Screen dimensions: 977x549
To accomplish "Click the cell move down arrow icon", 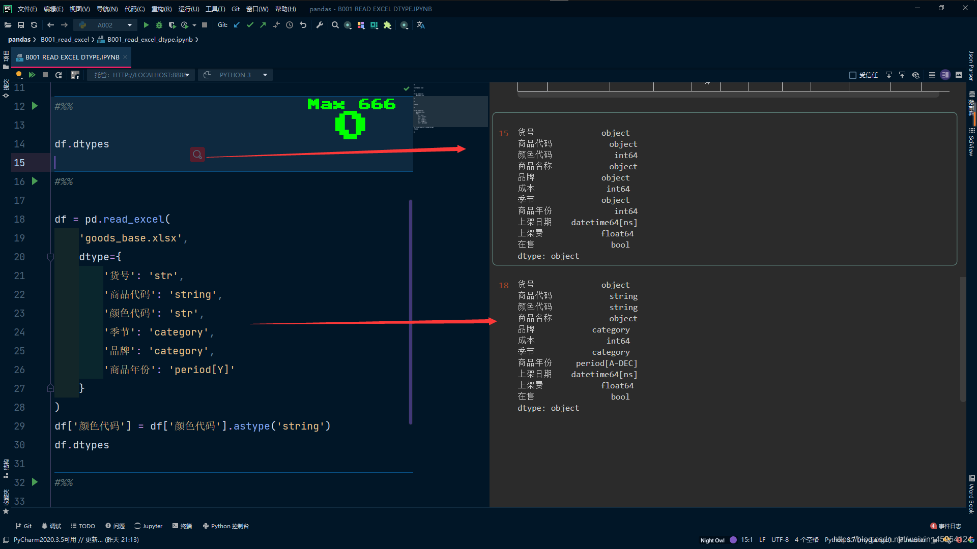I will (x=889, y=75).
